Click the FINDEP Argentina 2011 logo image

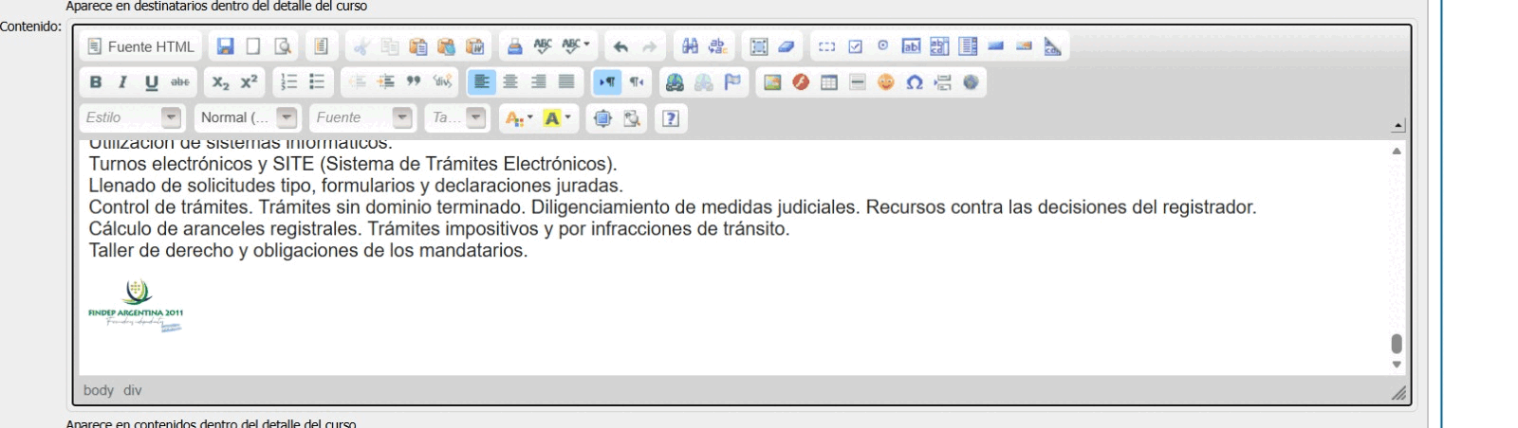pos(136,306)
